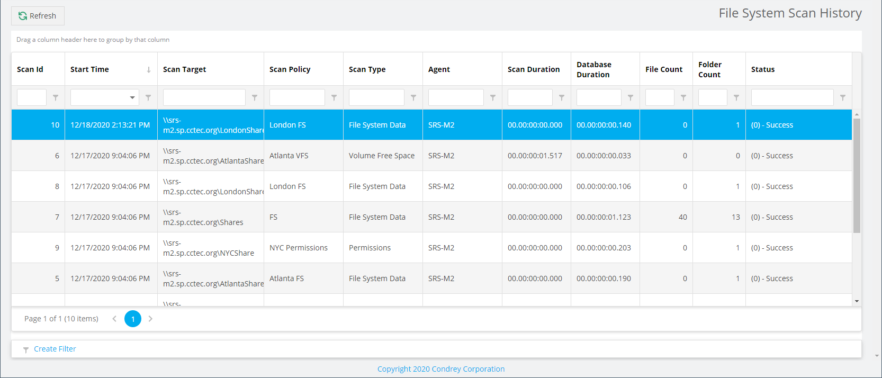Open the Scan Policy filter funnel icon
The height and width of the screenshot is (378, 882).
[x=334, y=97]
